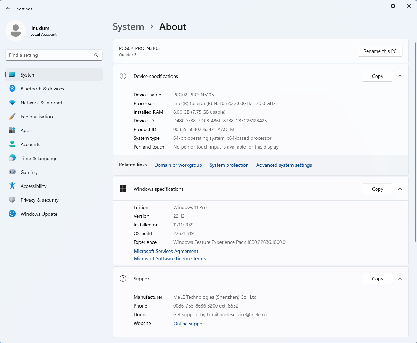417x343 pixels.
Task: Click the Phone value 0086-755-8636 3200
Action: coord(206,306)
